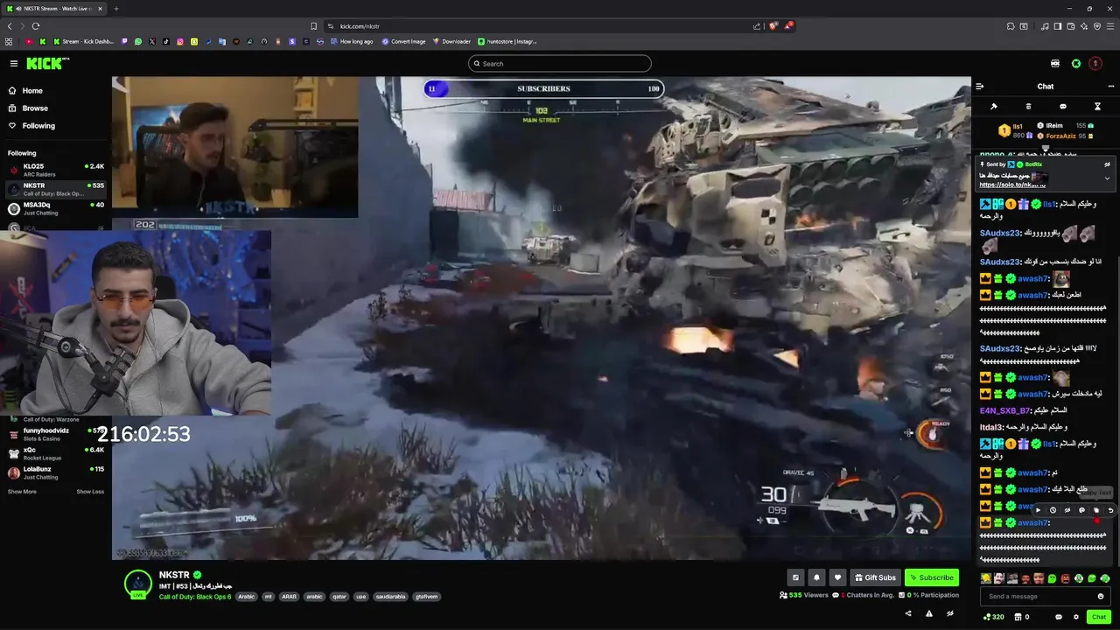Image resolution: width=1120 pixels, height=630 pixels.
Task: Hide the pinned message eye icon
Action: pyautogui.click(x=1107, y=164)
